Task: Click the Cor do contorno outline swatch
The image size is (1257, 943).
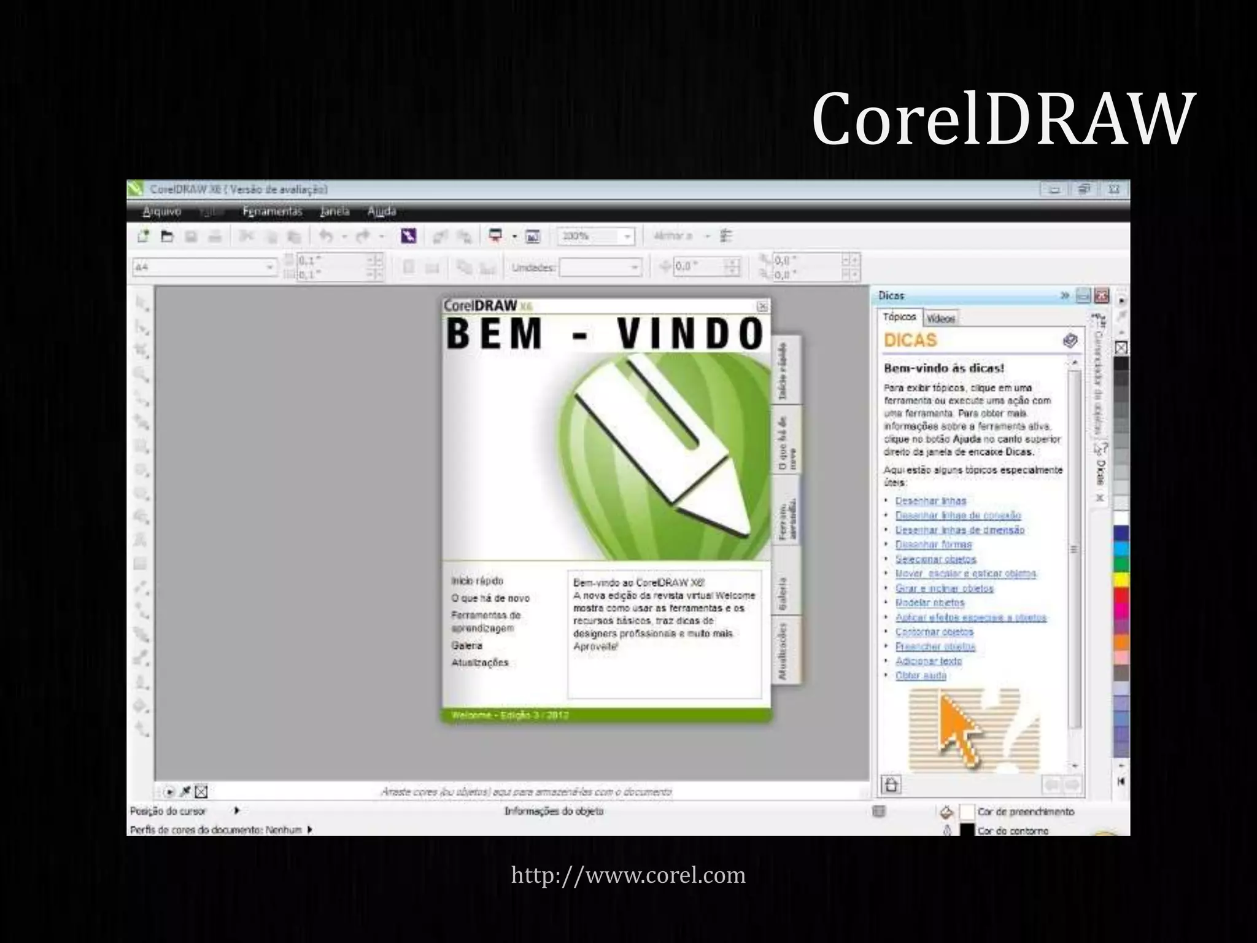Action: point(967,830)
